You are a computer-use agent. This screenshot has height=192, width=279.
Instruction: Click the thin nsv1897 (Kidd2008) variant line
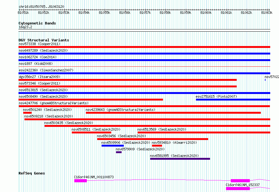click(x=144, y=67)
